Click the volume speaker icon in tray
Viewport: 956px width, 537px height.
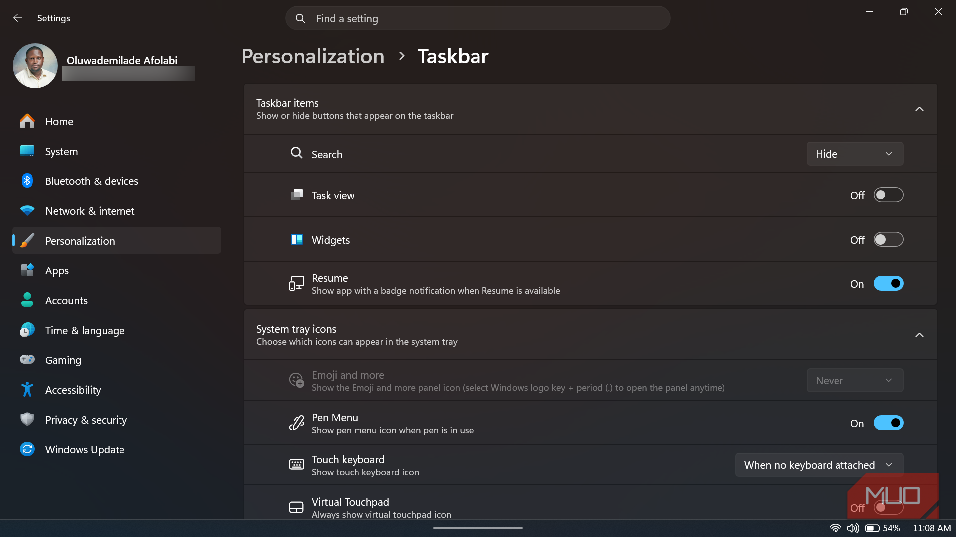[x=853, y=528]
